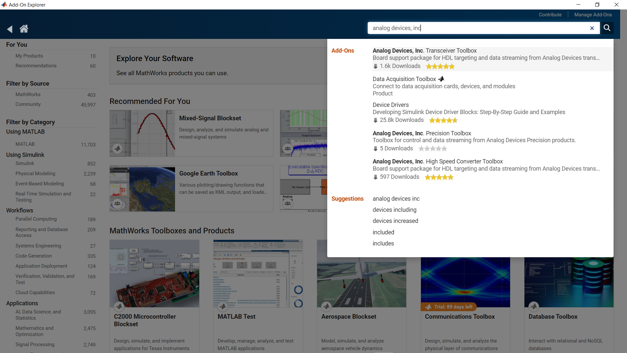Screen dimensions: 627x353
Task: Open the Contribute link
Action: pos(550,14)
